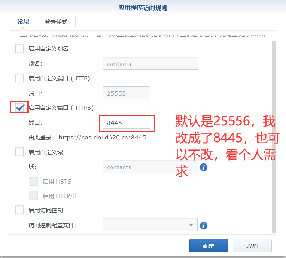Tick the custom HTTP port checkbox

[x=19, y=78]
